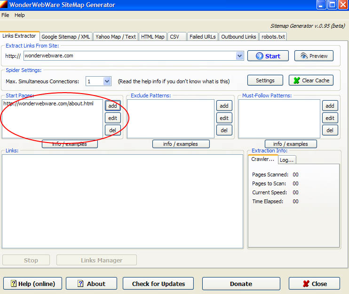This screenshot has width=349, height=294.
Task: Click add button for Exclude Patterns
Action: (x=224, y=106)
